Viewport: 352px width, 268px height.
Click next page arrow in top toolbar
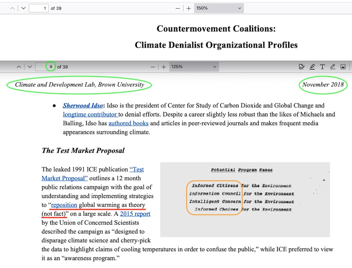coord(23,8)
